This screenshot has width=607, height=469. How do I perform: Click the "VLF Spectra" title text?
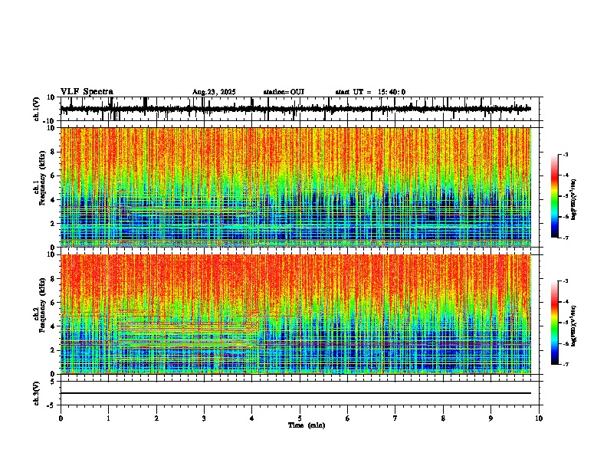pyautogui.click(x=87, y=91)
